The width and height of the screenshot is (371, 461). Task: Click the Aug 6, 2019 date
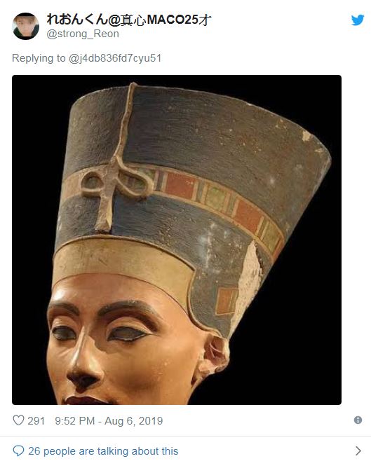pos(133,421)
